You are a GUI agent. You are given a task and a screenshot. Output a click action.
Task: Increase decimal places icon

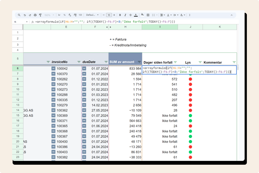[x=75, y=15]
